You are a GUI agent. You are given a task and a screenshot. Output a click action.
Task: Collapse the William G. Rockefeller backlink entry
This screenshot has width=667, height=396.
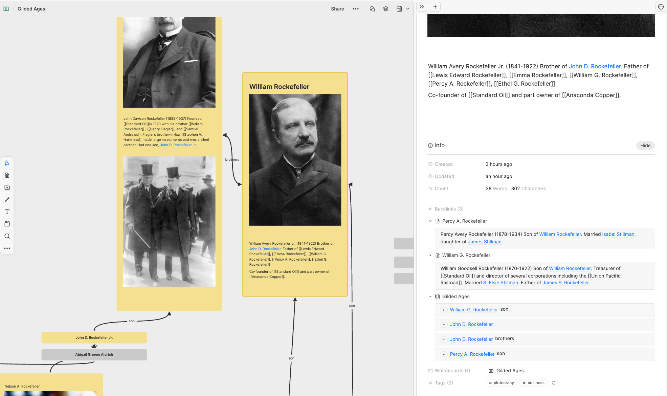pyautogui.click(x=430, y=255)
